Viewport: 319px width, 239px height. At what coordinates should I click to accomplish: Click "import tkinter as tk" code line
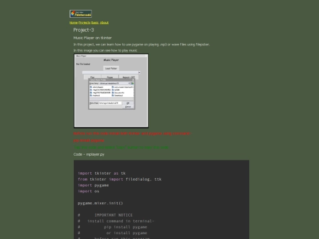102,173
